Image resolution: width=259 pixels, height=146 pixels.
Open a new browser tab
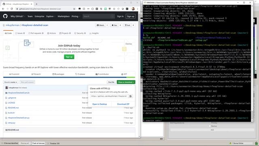tap(36, 4)
